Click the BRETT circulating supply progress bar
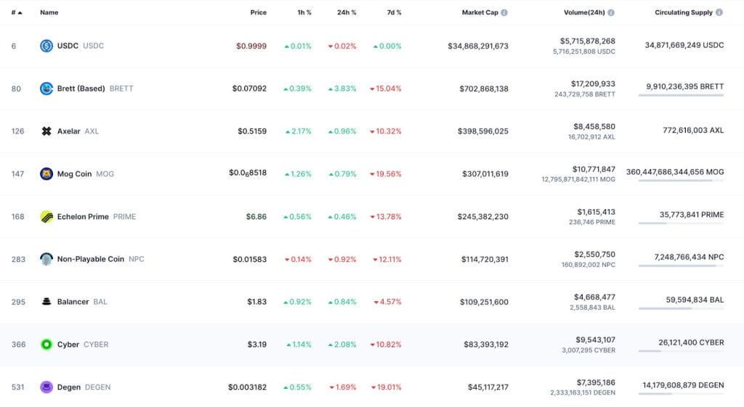The width and height of the screenshot is (744, 407). [x=681, y=96]
